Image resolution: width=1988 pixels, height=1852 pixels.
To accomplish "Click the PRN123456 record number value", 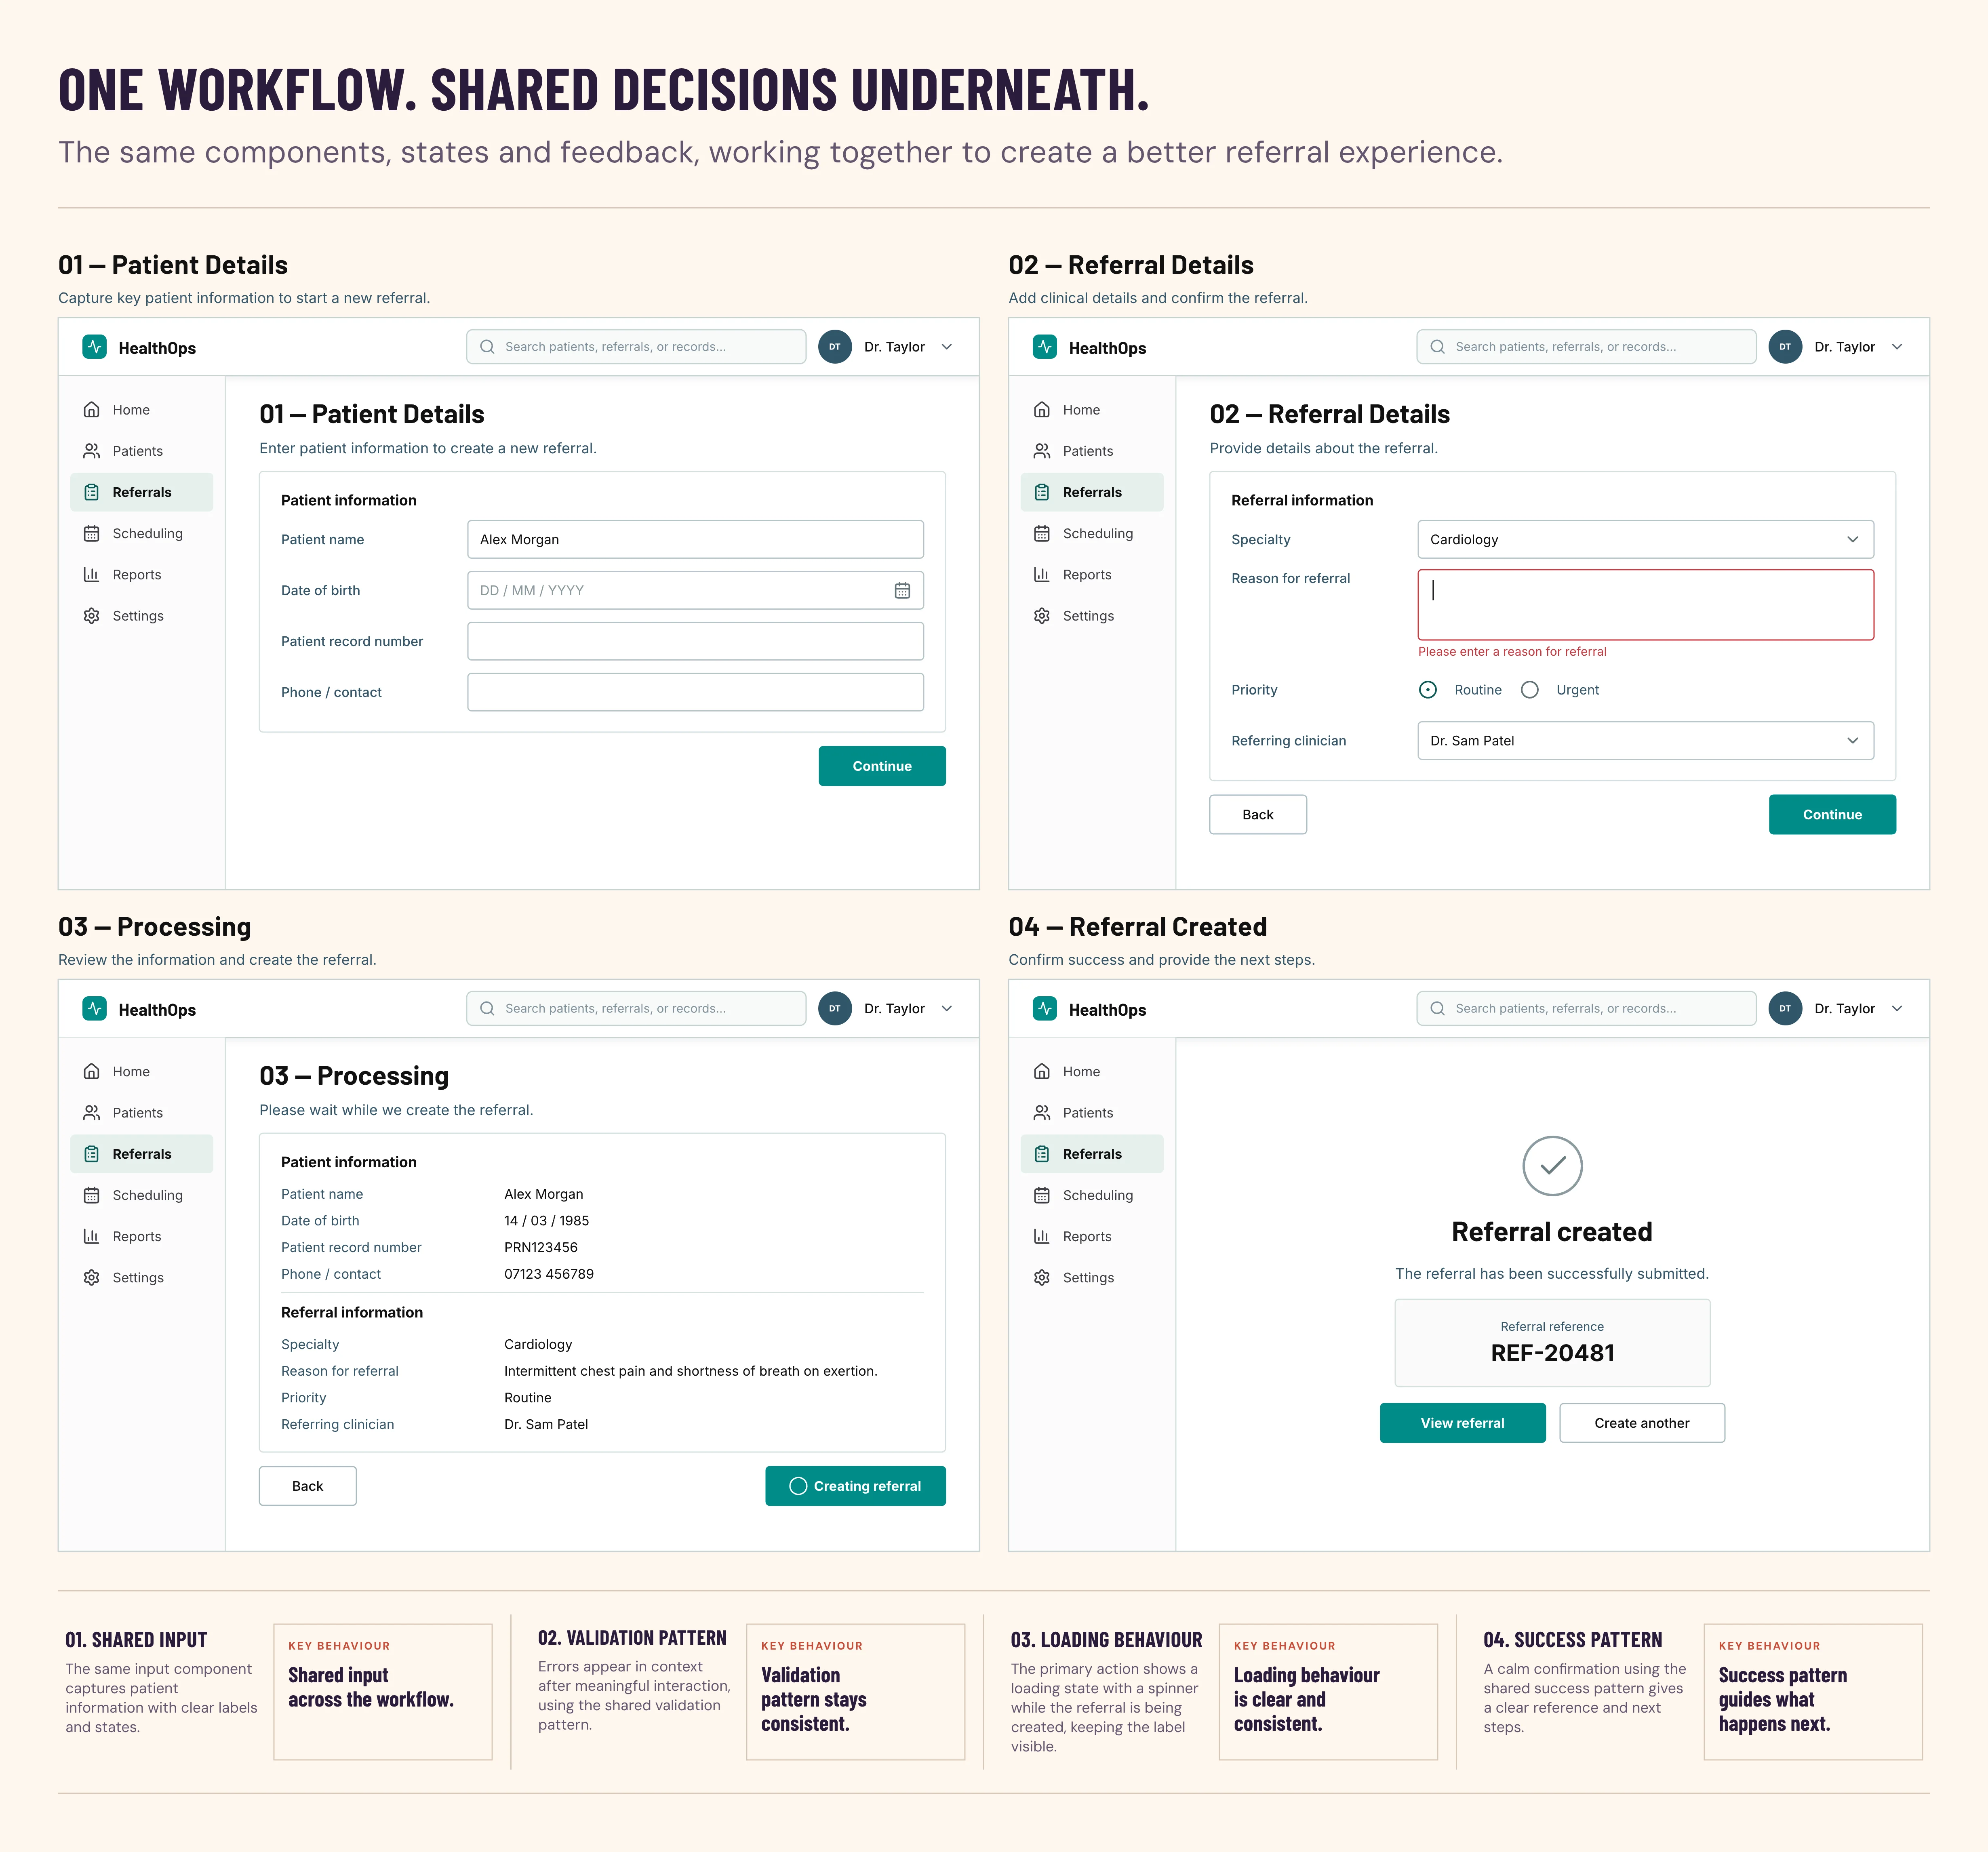I will [x=541, y=1248].
